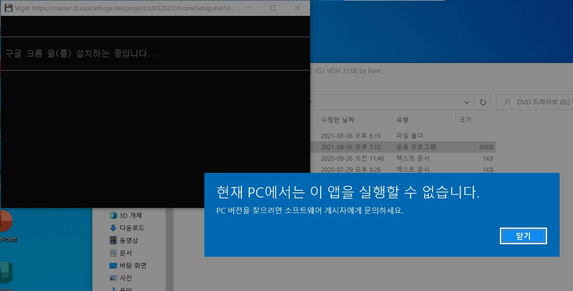Click the floppy disk icon in the Wget title bar

(x=8, y=8)
